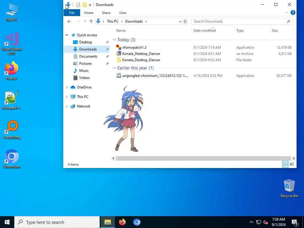Screen dimensions: 304x228
Task: Click the horizontal scrollbar left arrow
Action: pyautogui.click(x=113, y=159)
